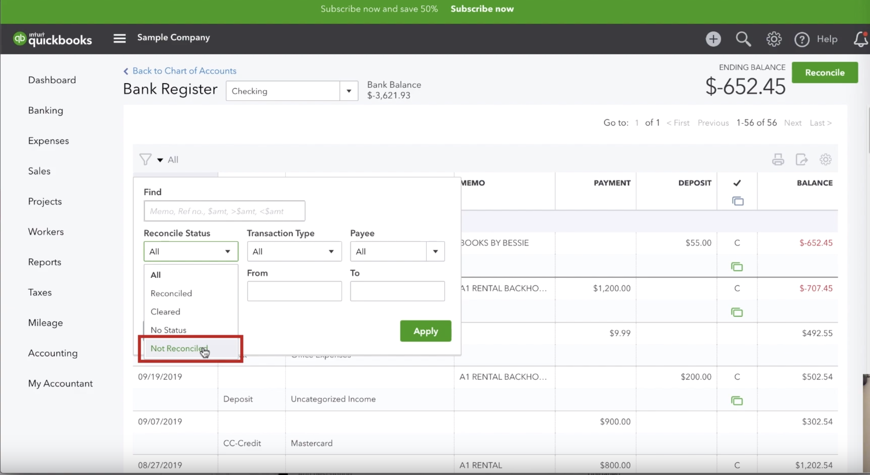Viewport: 870px width, 475px height.
Task: Open the search magnifier icon
Action: point(743,39)
